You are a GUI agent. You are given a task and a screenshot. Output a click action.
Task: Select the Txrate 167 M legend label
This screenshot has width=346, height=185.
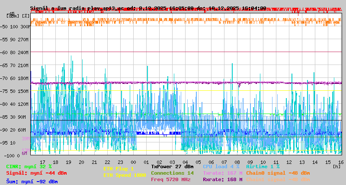click(x=222, y=173)
